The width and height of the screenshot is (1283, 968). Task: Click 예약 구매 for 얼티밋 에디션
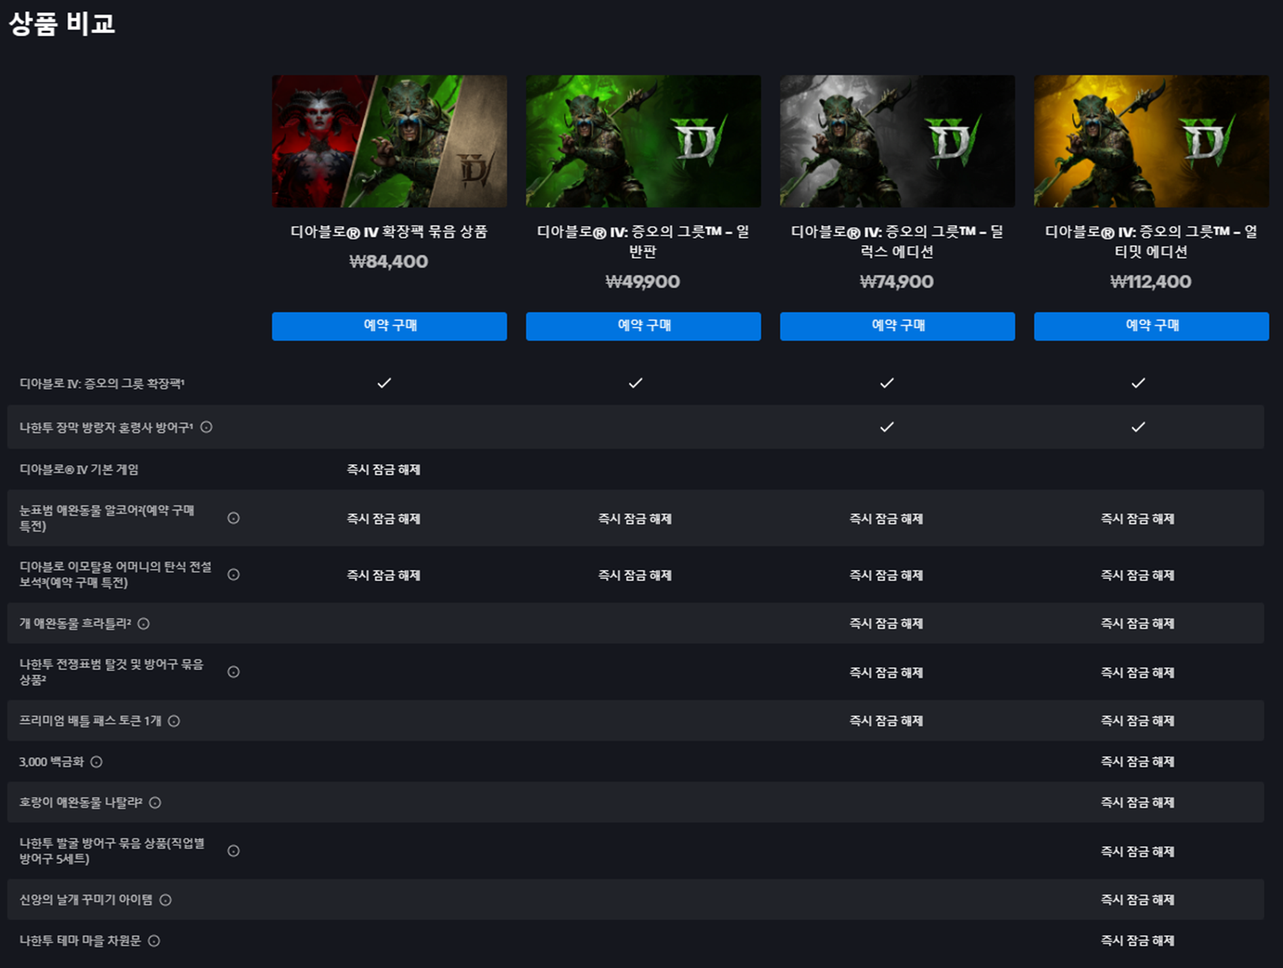point(1152,326)
